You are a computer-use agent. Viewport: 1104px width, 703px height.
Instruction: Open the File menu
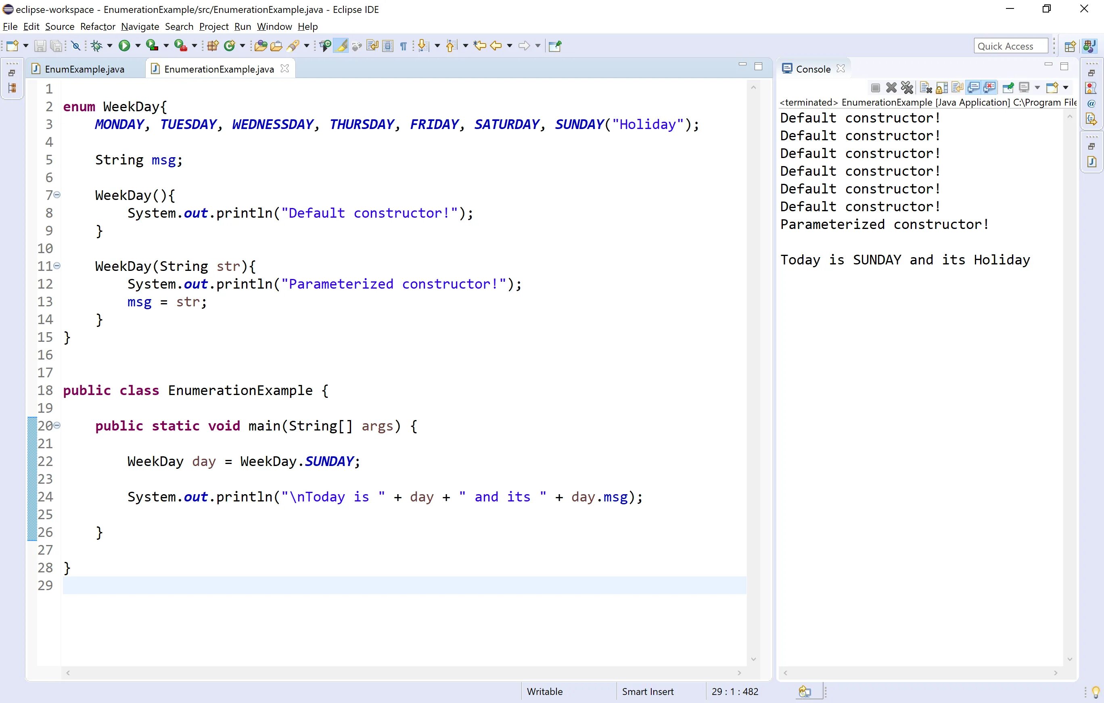[x=10, y=27]
